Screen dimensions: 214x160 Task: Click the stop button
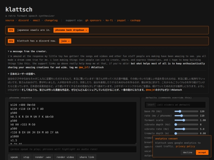tap(26, 157)
